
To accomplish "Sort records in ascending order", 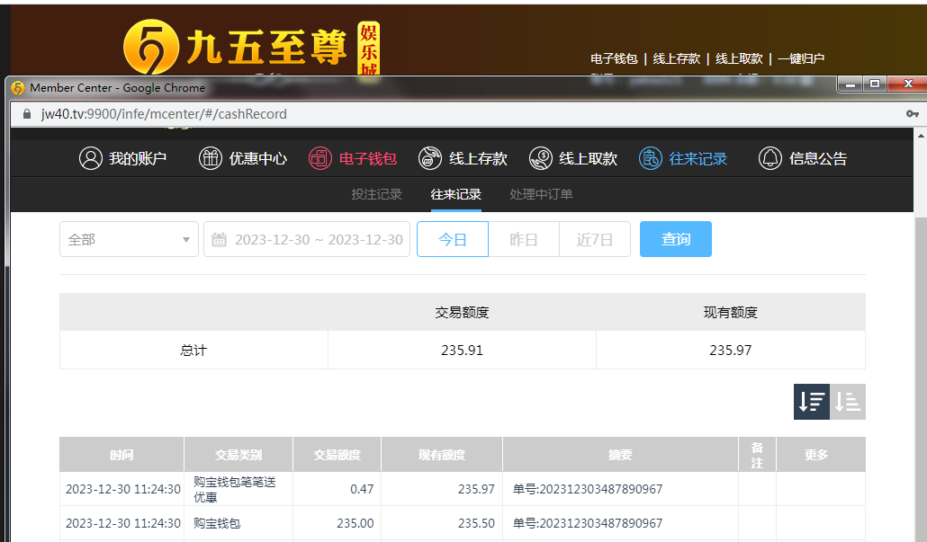I will click(x=848, y=402).
